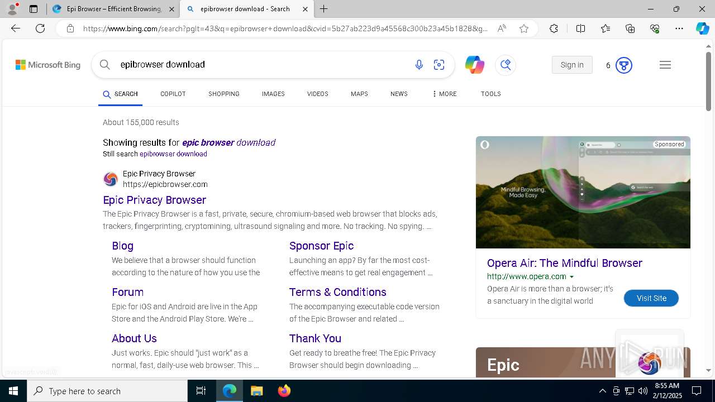Open the Extensions puzzle icon

[x=554, y=28]
